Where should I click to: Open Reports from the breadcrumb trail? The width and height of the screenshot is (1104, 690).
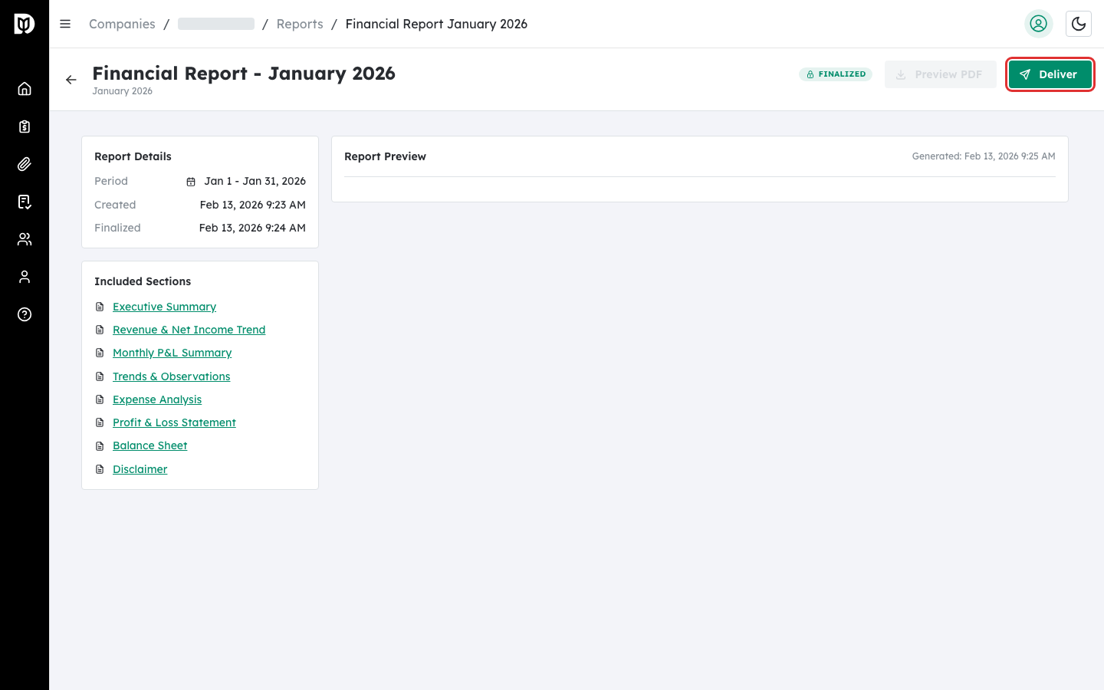click(x=300, y=24)
